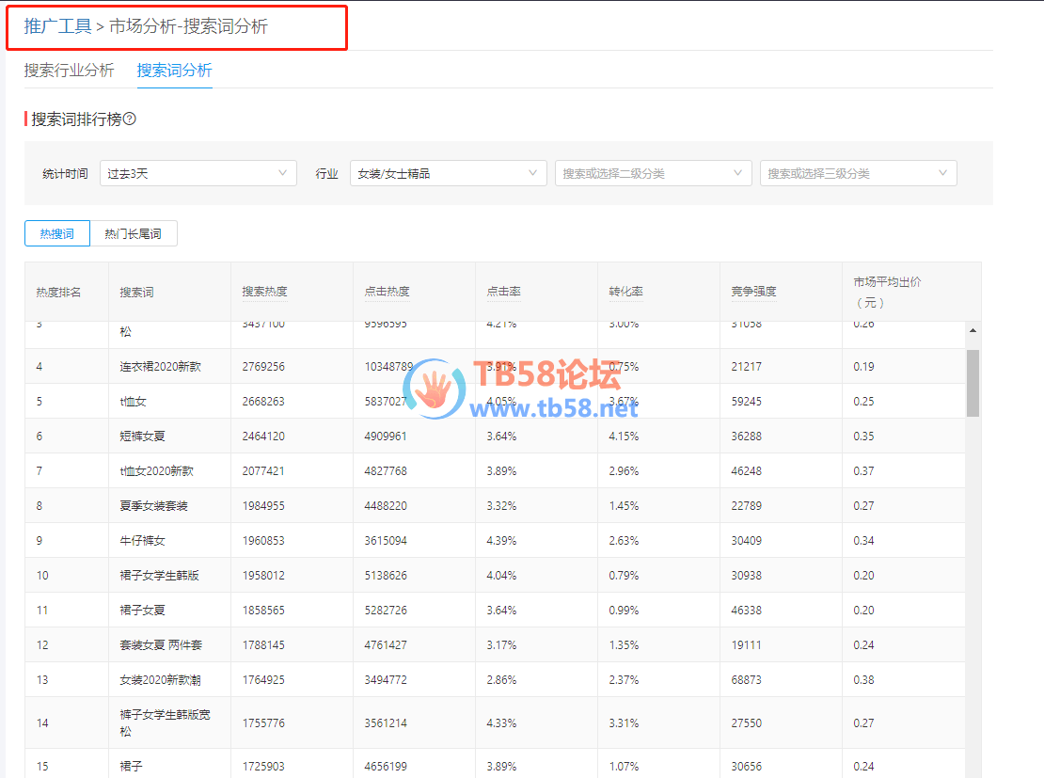The height and width of the screenshot is (778, 1044).
Task: Click the search term 裙子女学生韩版
Action: [160, 575]
